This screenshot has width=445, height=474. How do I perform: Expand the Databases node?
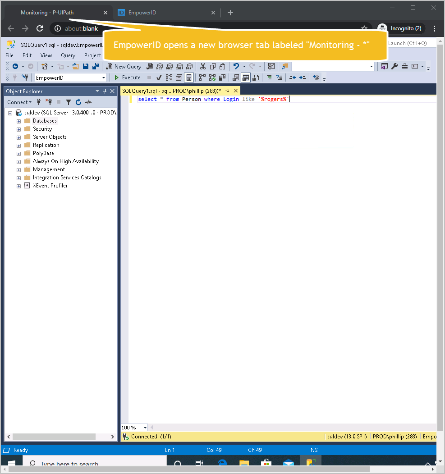(x=18, y=121)
